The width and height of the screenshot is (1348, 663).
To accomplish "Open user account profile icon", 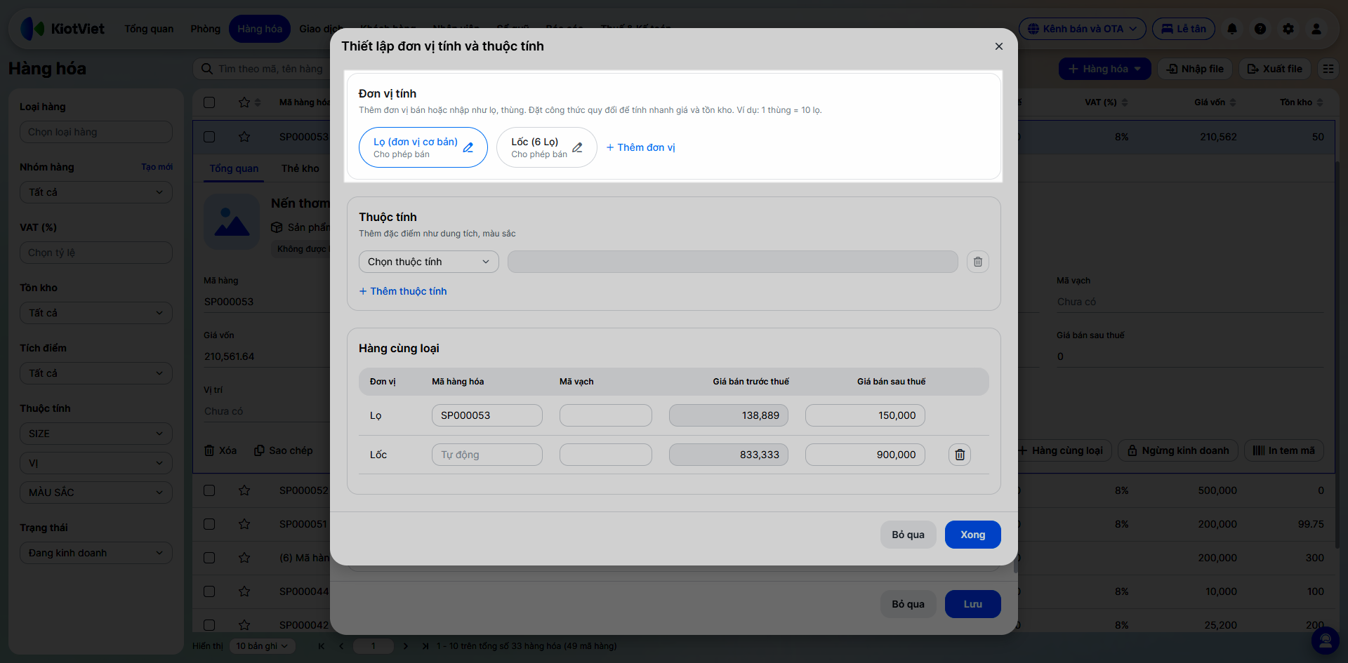I will pyautogui.click(x=1316, y=29).
